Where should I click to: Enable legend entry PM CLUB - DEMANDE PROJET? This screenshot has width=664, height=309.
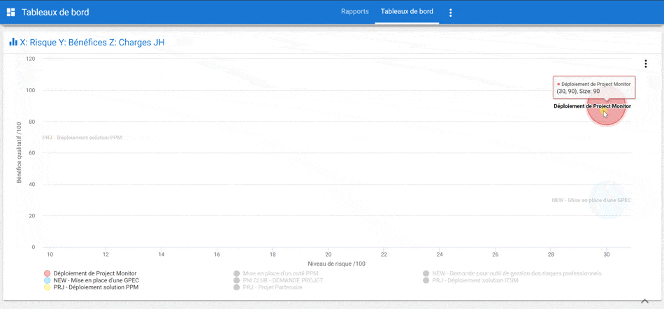pos(277,280)
